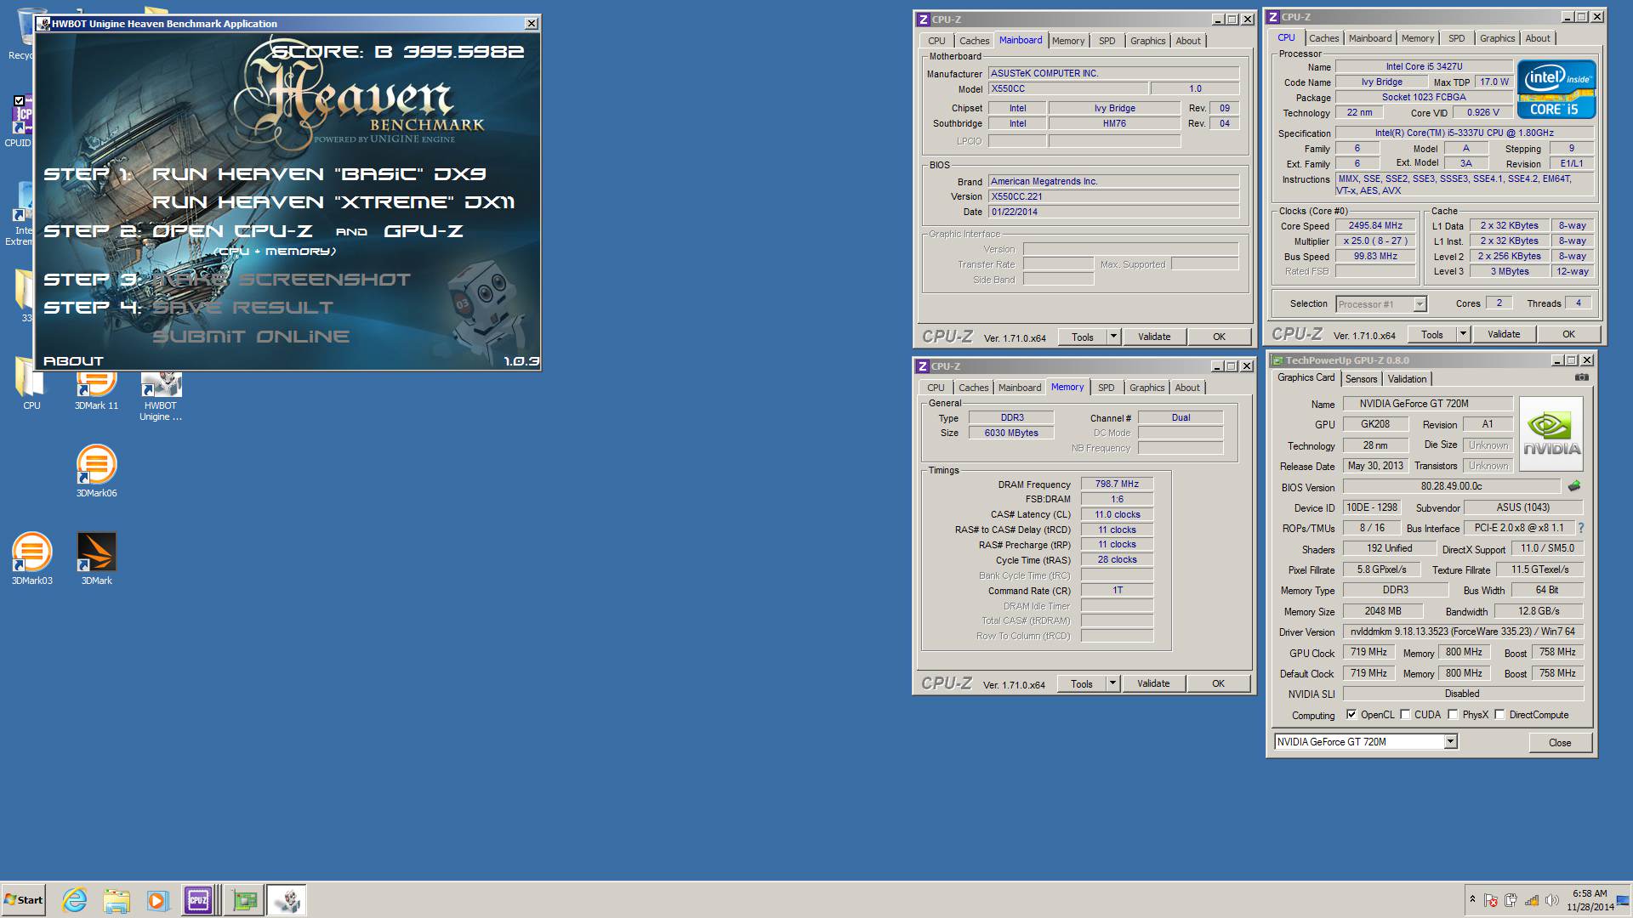Open Tools dropdown arrow in Memory CPU-Z window

click(x=1112, y=683)
